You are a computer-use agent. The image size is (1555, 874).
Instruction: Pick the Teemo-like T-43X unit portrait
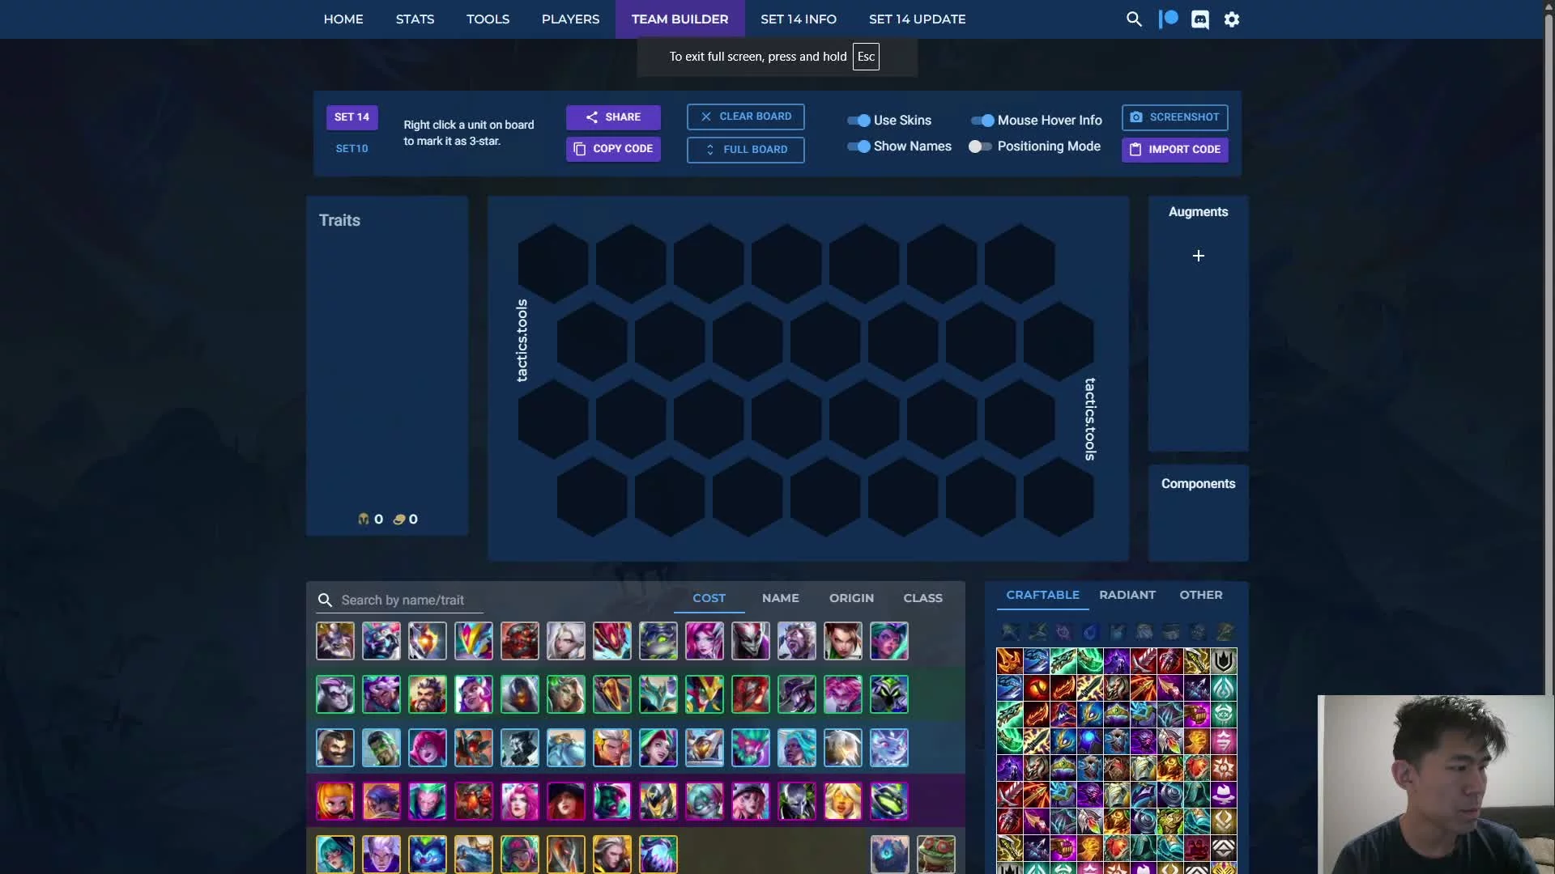935,855
